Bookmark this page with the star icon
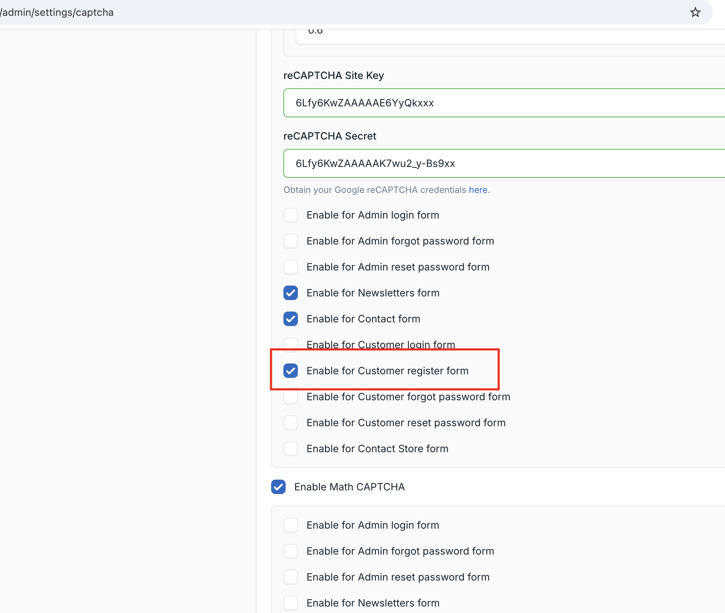Image resolution: width=725 pixels, height=613 pixels. (x=695, y=12)
